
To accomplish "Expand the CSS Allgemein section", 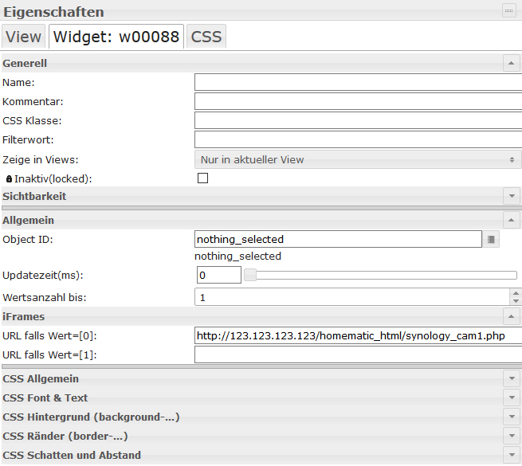I will pos(512,378).
